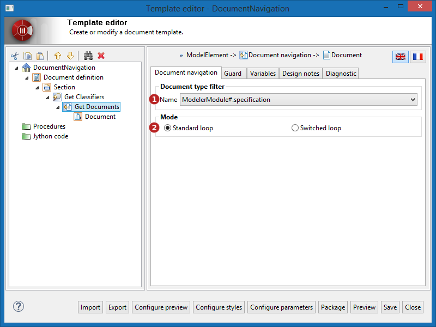The image size is (436, 327).
Task: Click the Paste icon in the tree toolbar
Action: (40, 55)
